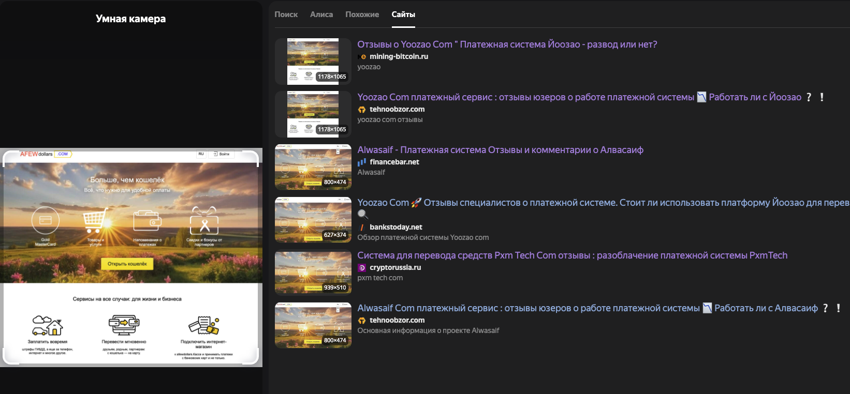Click the Сайты tab
Screen dimensions: 850x394
pos(403,14)
